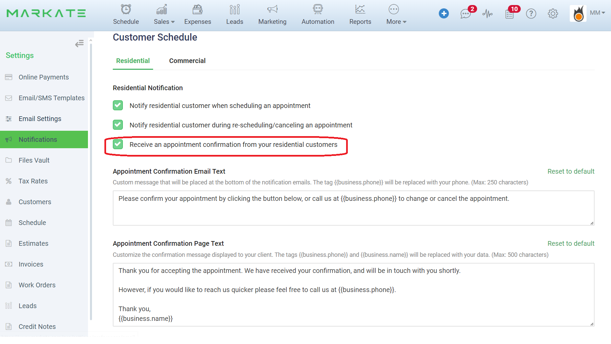Click into the Confirmation Page Text box
This screenshot has width=611, height=344.
tap(354, 294)
